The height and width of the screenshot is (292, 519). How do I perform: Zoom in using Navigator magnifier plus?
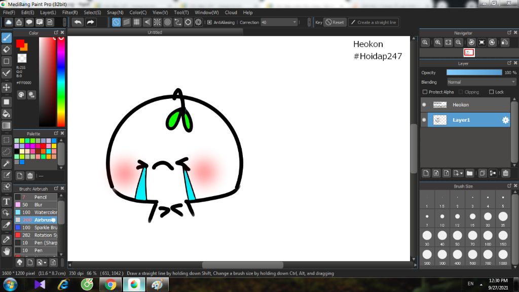[x=438, y=43]
